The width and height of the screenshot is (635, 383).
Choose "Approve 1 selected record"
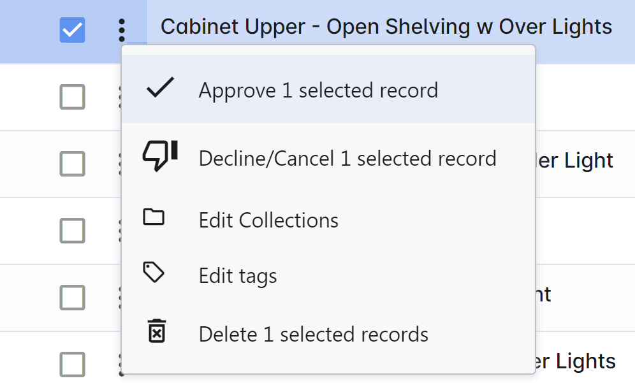click(318, 90)
